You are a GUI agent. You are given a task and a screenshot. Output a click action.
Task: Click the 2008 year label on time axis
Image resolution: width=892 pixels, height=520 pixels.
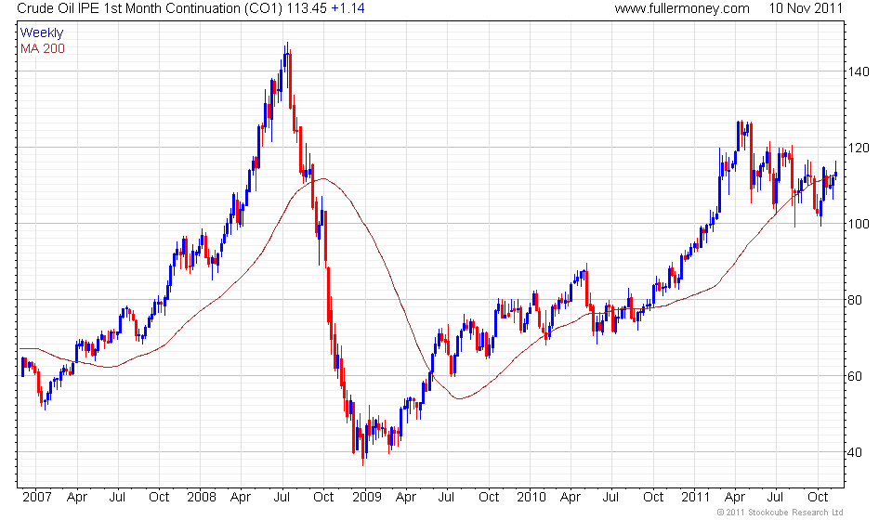click(202, 498)
